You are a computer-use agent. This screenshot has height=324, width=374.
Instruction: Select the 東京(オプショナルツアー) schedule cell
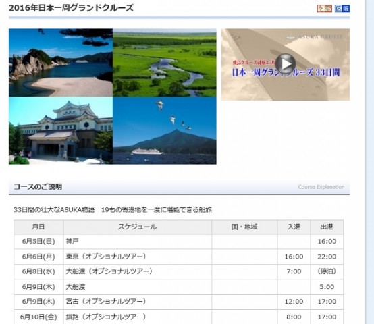coord(138,256)
